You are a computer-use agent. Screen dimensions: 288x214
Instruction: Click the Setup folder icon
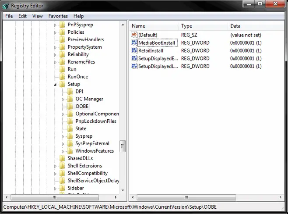point(63,84)
